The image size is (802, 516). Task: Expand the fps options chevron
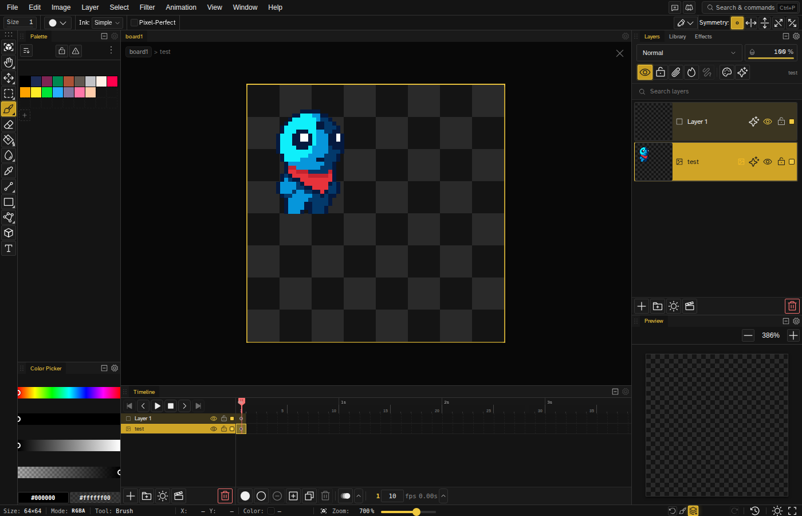pos(443,496)
